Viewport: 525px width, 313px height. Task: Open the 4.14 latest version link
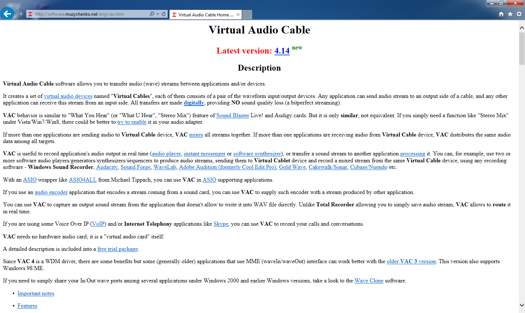(x=282, y=51)
